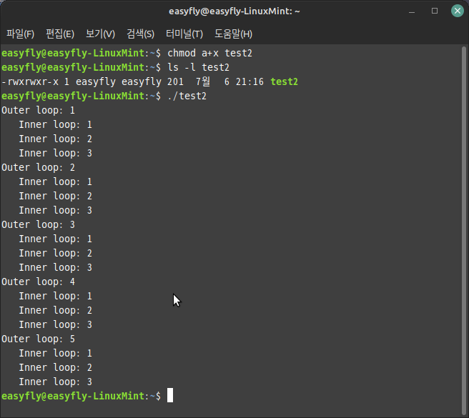Click the Outer loop: 4 line
Viewport: 469px width, 418px height.
[39, 282]
